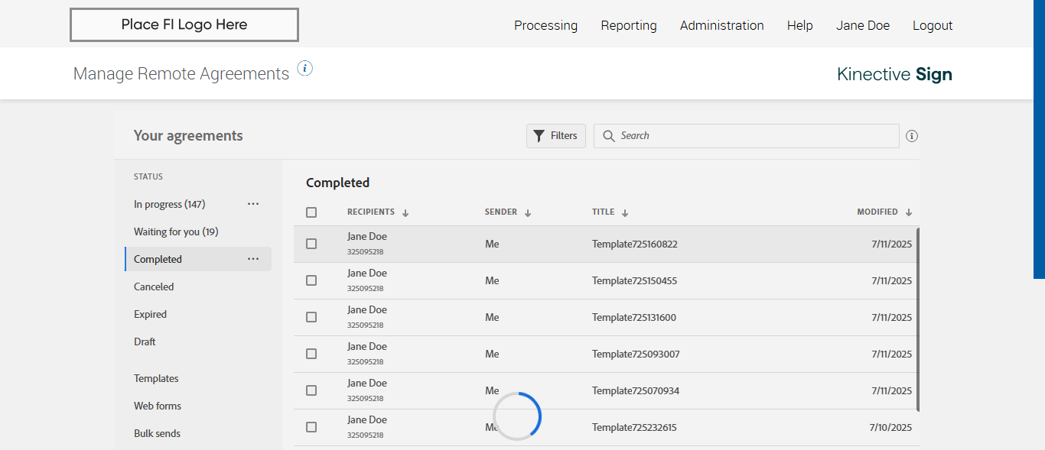Check the box for Template725160822
Viewport: 1045px width, 450px height.
coord(311,244)
